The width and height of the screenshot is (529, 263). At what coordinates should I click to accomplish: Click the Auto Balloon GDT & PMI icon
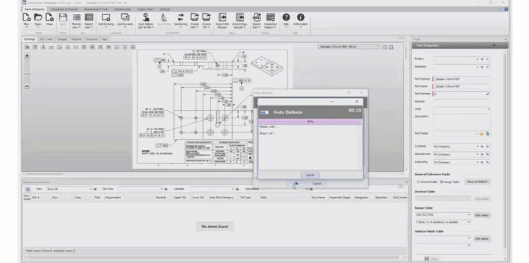tap(145, 20)
